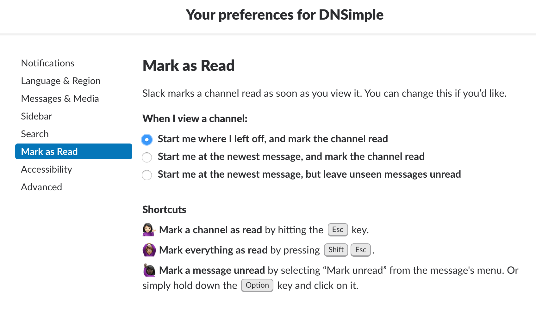Image resolution: width=536 pixels, height=318 pixels.
Task: Open the Search preferences section
Action: pyautogui.click(x=35, y=134)
